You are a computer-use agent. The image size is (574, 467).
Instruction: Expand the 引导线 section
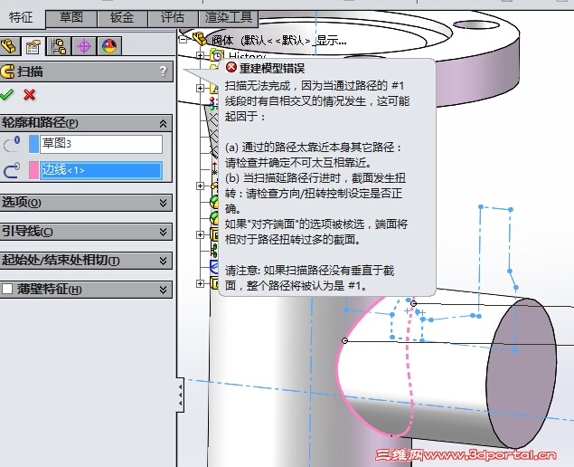[x=164, y=232]
